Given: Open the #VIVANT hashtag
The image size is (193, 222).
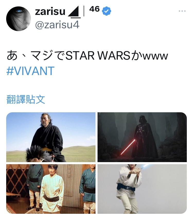Looking at the screenshot, I should (x=30, y=71).
